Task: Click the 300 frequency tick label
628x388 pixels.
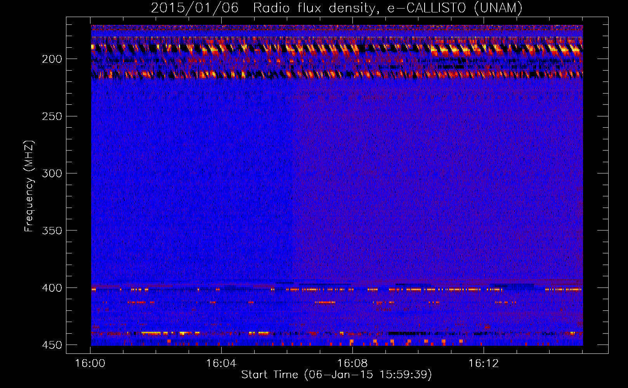Action: click(52, 173)
